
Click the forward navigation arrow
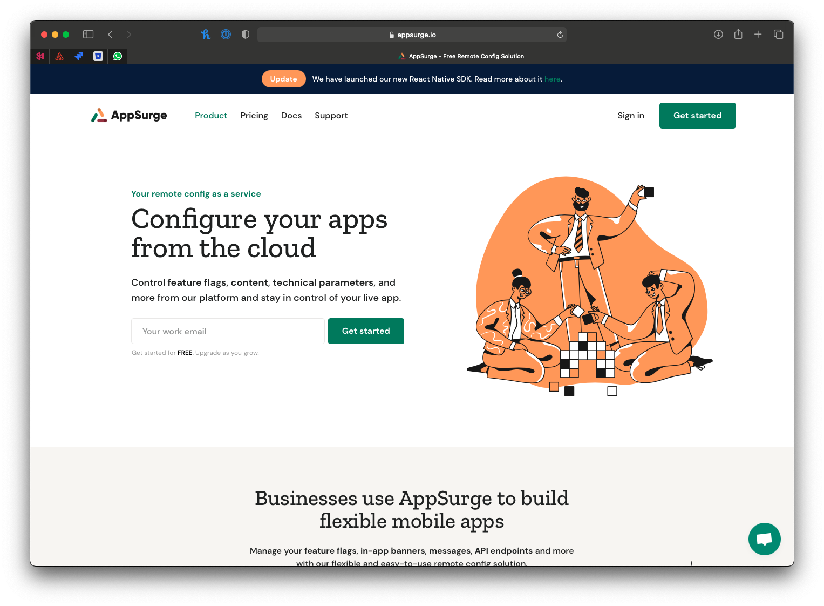tap(128, 35)
